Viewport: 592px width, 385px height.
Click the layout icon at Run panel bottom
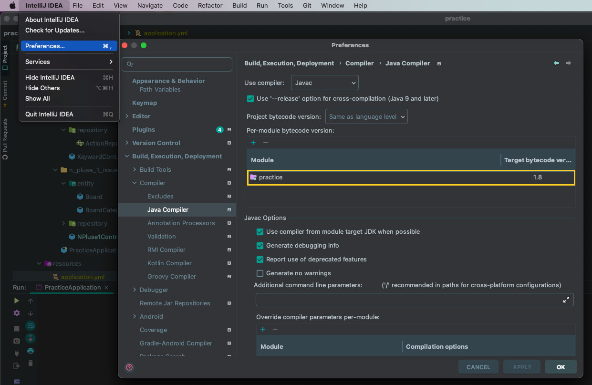point(17,382)
